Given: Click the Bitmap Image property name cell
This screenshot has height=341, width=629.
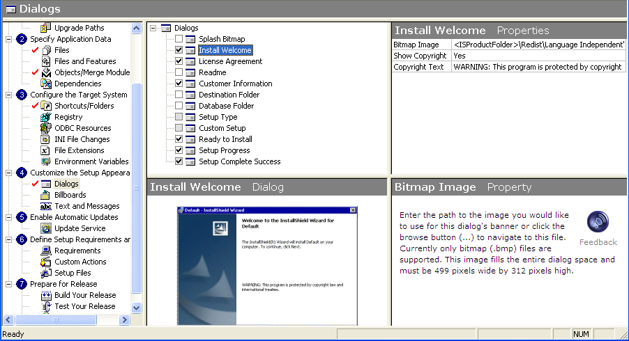Looking at the screenshot, I should point(421,45).
